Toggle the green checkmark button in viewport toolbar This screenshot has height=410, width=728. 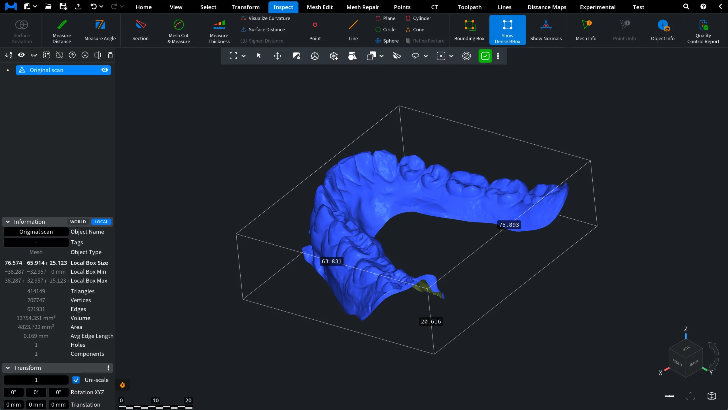pyautogui.click(x=485, y=56)
